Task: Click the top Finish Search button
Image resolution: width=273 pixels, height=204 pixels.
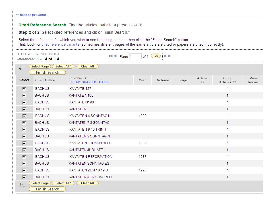Action: pos(47,72)
